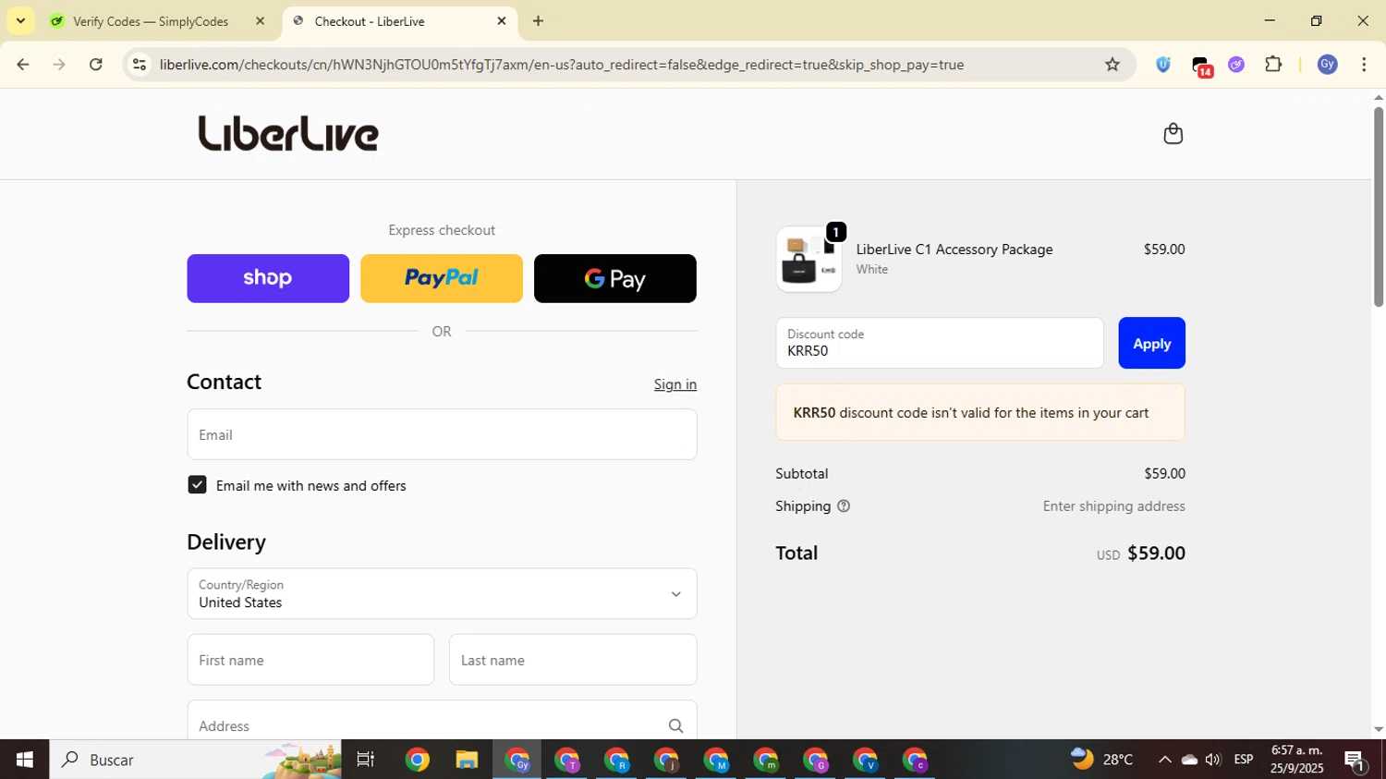The height and width of the screenshot is (779, 1386).
Task: Click the LiberLive C1 Accessory Package product name
Action: click(x=954, y=250)
